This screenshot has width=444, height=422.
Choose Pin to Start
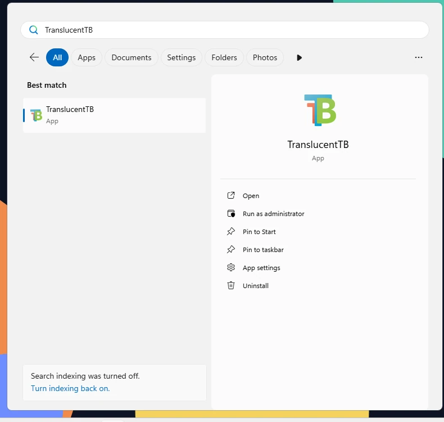coord(259,232)
